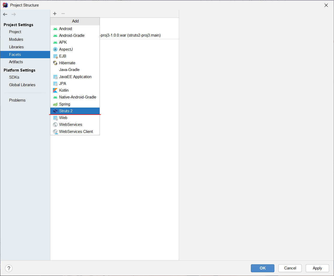Select the highlighted Struts 2 entry

pos(75,111)
